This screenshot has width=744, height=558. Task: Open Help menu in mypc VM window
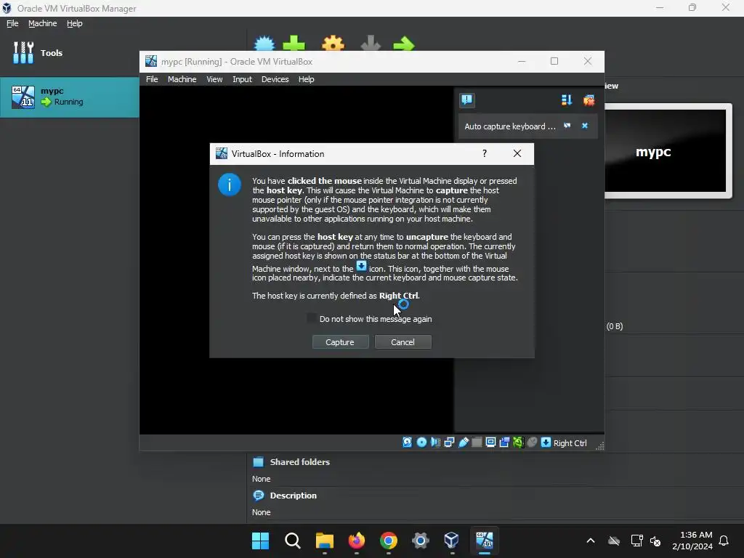tap(306, 79)
